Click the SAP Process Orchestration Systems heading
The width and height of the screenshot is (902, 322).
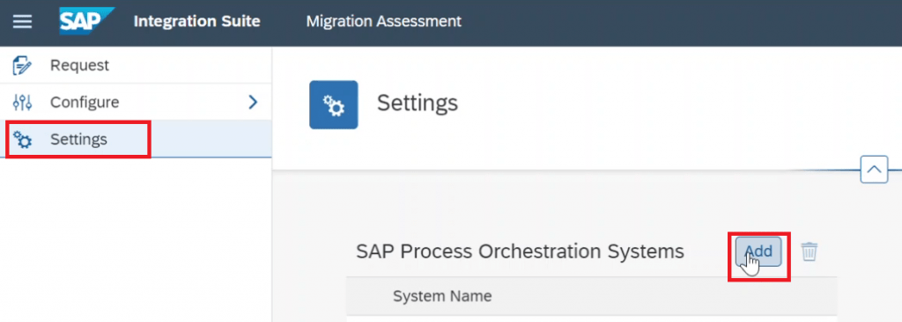coord(520,252)
